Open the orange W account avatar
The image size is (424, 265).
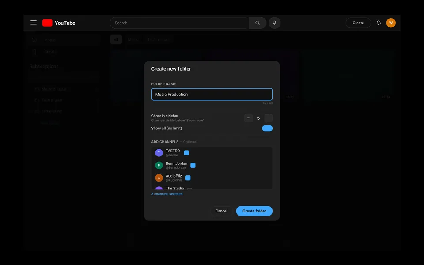391,23
